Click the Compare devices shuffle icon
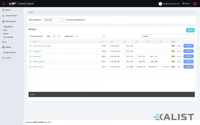This screenshot has height=125, width=200. (3, 16)
